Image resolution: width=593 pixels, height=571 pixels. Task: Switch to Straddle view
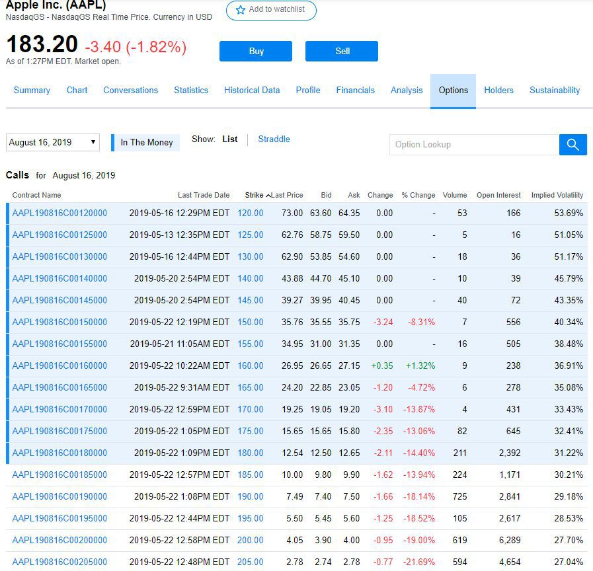coord(274,139)
